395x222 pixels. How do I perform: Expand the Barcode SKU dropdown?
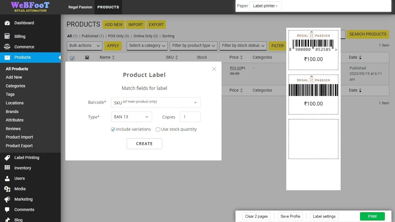[x=156, y=102]
